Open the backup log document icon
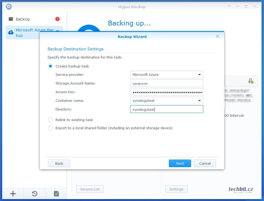264x201 pixels. 56,193
